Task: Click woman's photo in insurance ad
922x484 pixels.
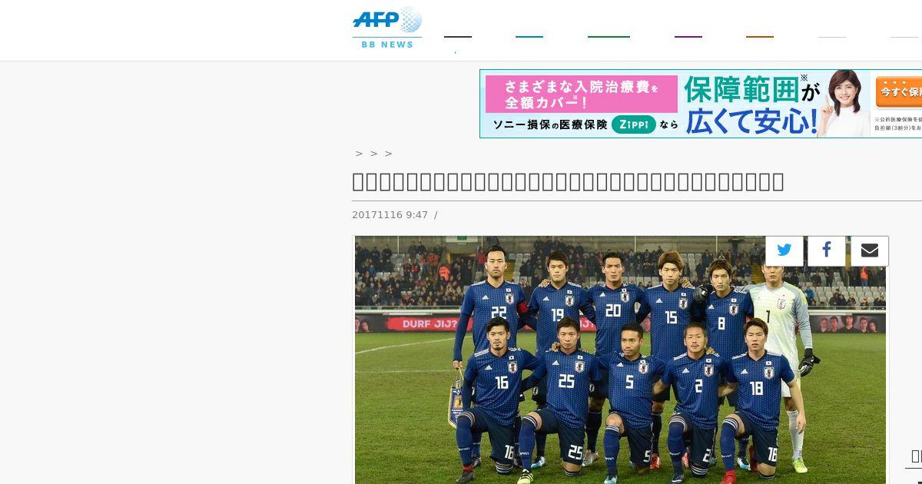Action: (x=843, y=103)
